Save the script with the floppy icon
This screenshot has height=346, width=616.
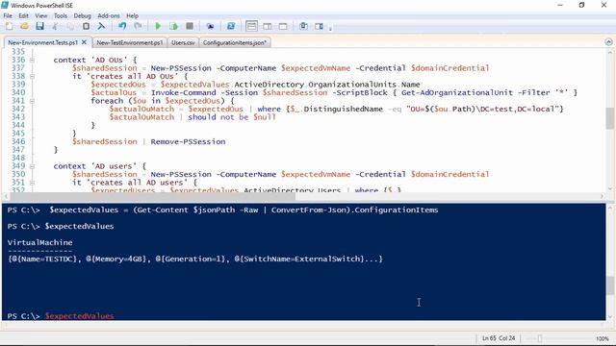39,26
